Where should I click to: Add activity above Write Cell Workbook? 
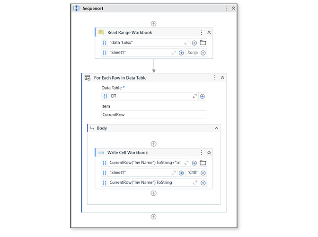pyautogui.click(x=153, y=144)
